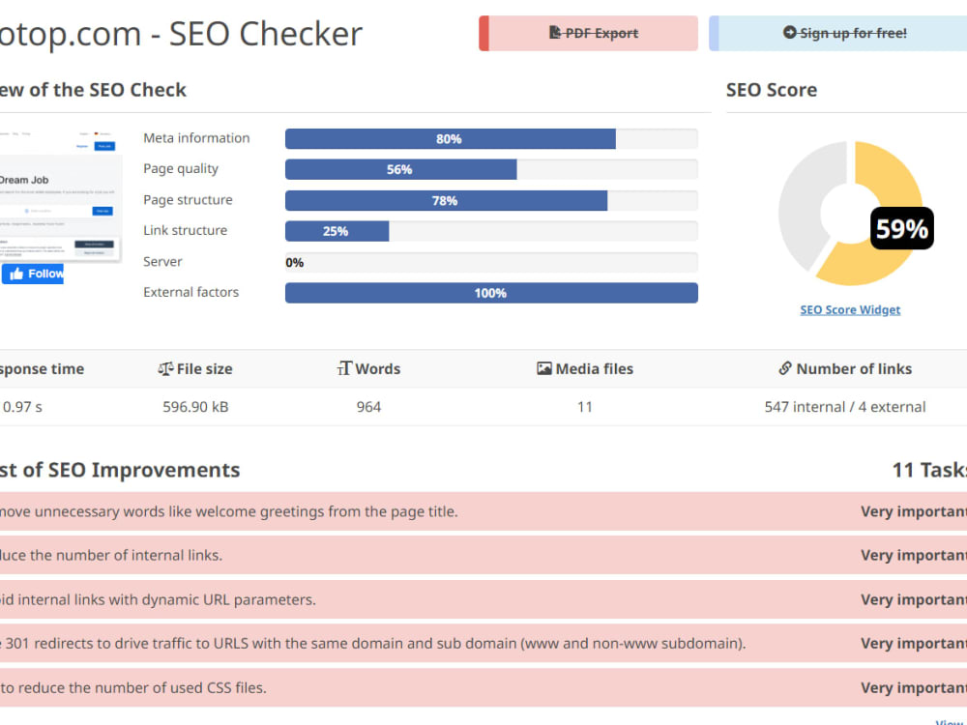Click the 'SEO Checker' page title
Screen dimensions: 967x725
click(266, 34)
